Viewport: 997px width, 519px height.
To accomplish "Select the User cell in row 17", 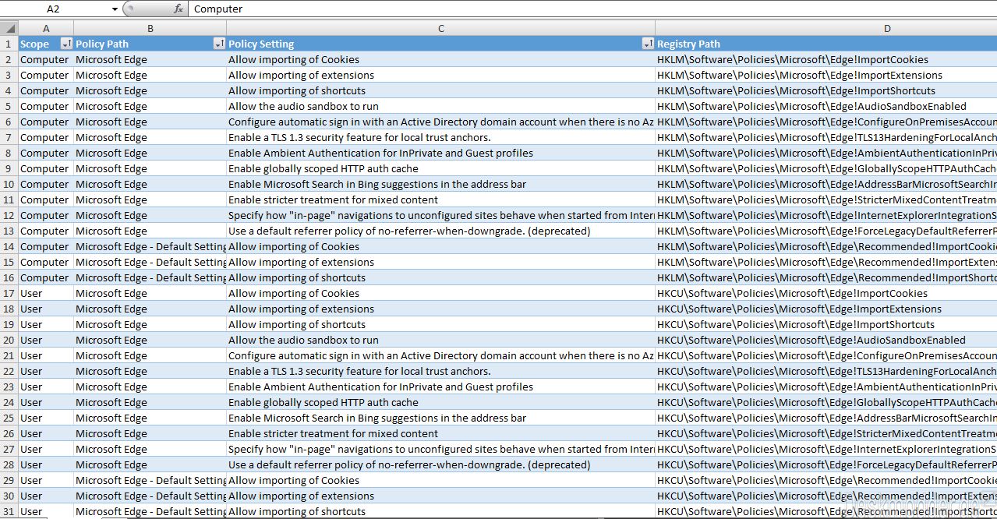I will (x=46, y=293).
